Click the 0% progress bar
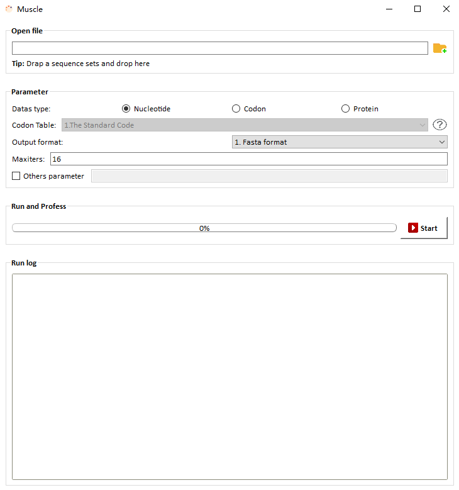Viewport: 459px width, 490px height. point(204,228)
